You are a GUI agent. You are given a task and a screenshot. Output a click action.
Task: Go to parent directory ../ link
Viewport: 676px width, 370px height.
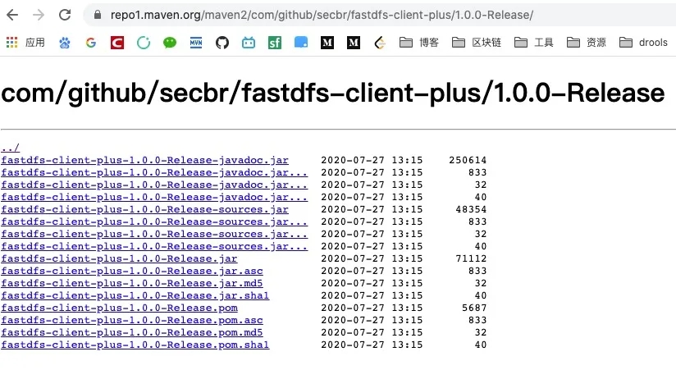[x=10, y=148]
